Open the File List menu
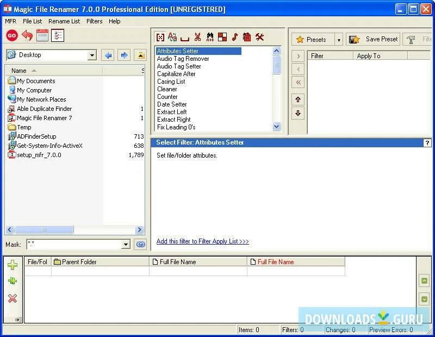Screen dimensions: 435x337 click(x=32, y=21)
